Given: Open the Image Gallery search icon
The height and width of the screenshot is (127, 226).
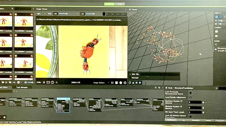Looking at the screenshot, I should (x=12, y=9).
